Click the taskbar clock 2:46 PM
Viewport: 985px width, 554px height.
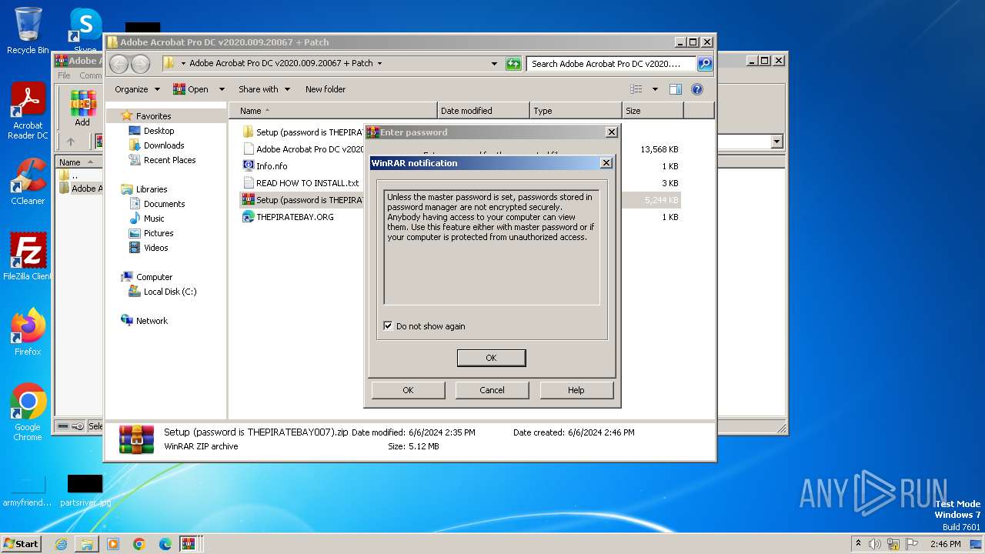(x=945, y=544)
